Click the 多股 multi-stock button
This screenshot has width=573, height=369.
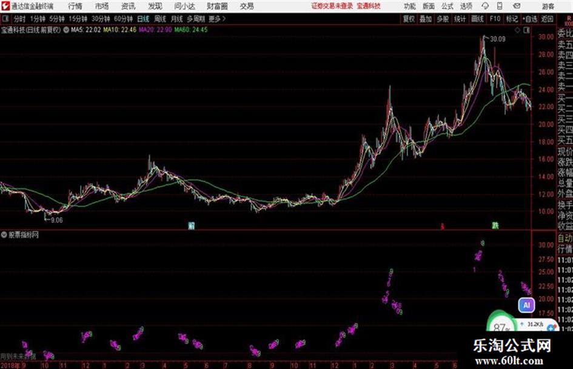[x=443, y=19]
